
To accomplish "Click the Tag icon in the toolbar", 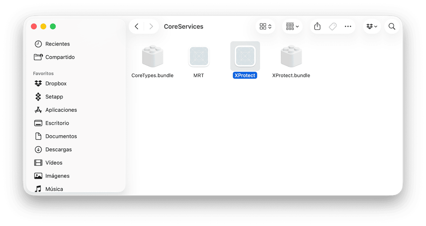I will point(332,26).
